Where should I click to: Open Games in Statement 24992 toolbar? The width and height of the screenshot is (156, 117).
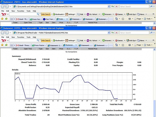119,40
